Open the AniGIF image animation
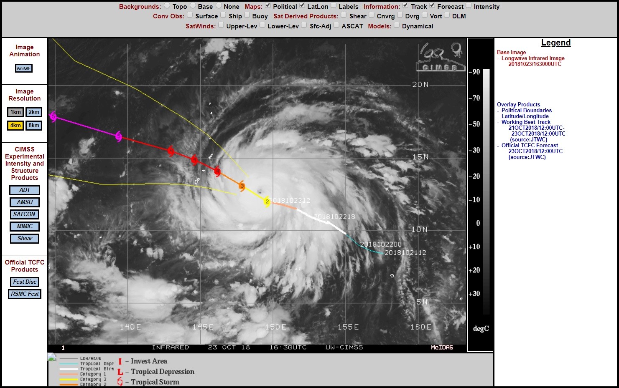Viewport: 619px width, 388px height. coord(24,68)
